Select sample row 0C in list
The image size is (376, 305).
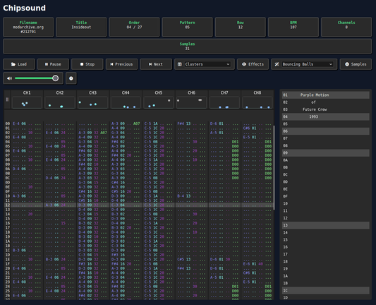(x=326, y=174)
